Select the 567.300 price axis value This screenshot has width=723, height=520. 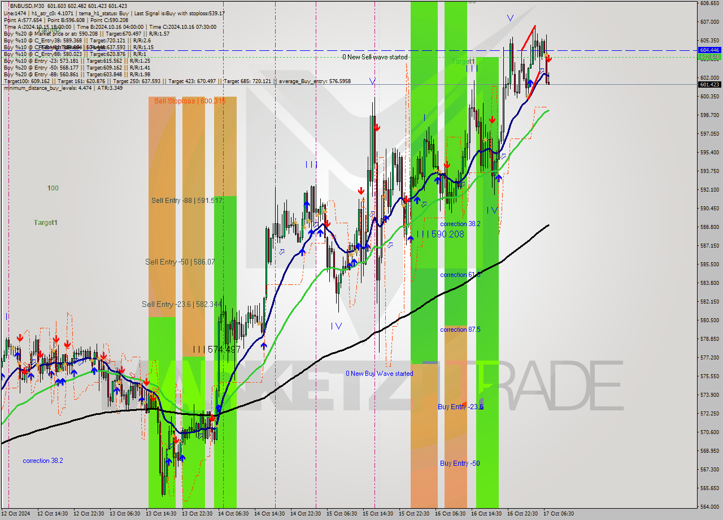[x=709, y=470]
